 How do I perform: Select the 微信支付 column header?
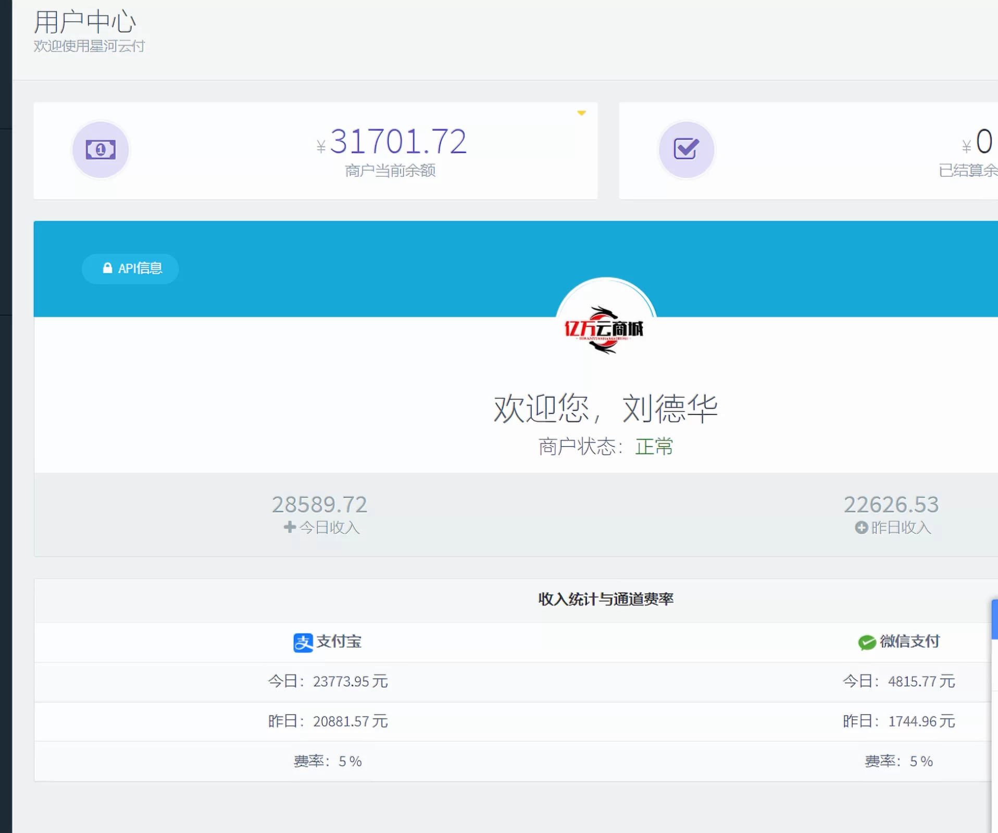[x=899, y=642]
